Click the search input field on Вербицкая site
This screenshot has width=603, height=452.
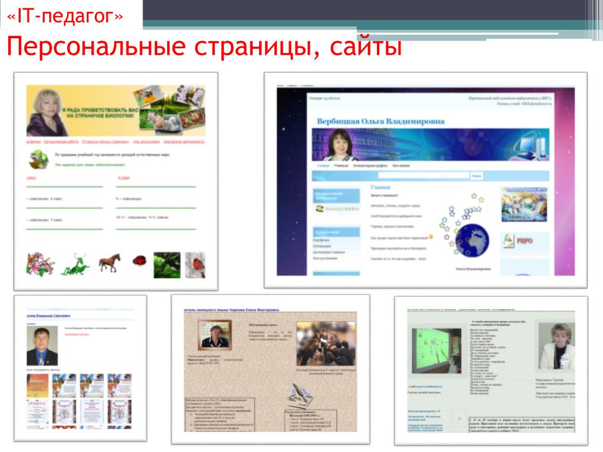tap(424, 175)
